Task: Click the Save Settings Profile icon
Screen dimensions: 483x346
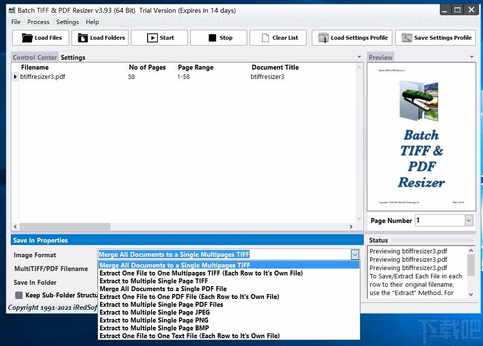Action: point(407,38)
